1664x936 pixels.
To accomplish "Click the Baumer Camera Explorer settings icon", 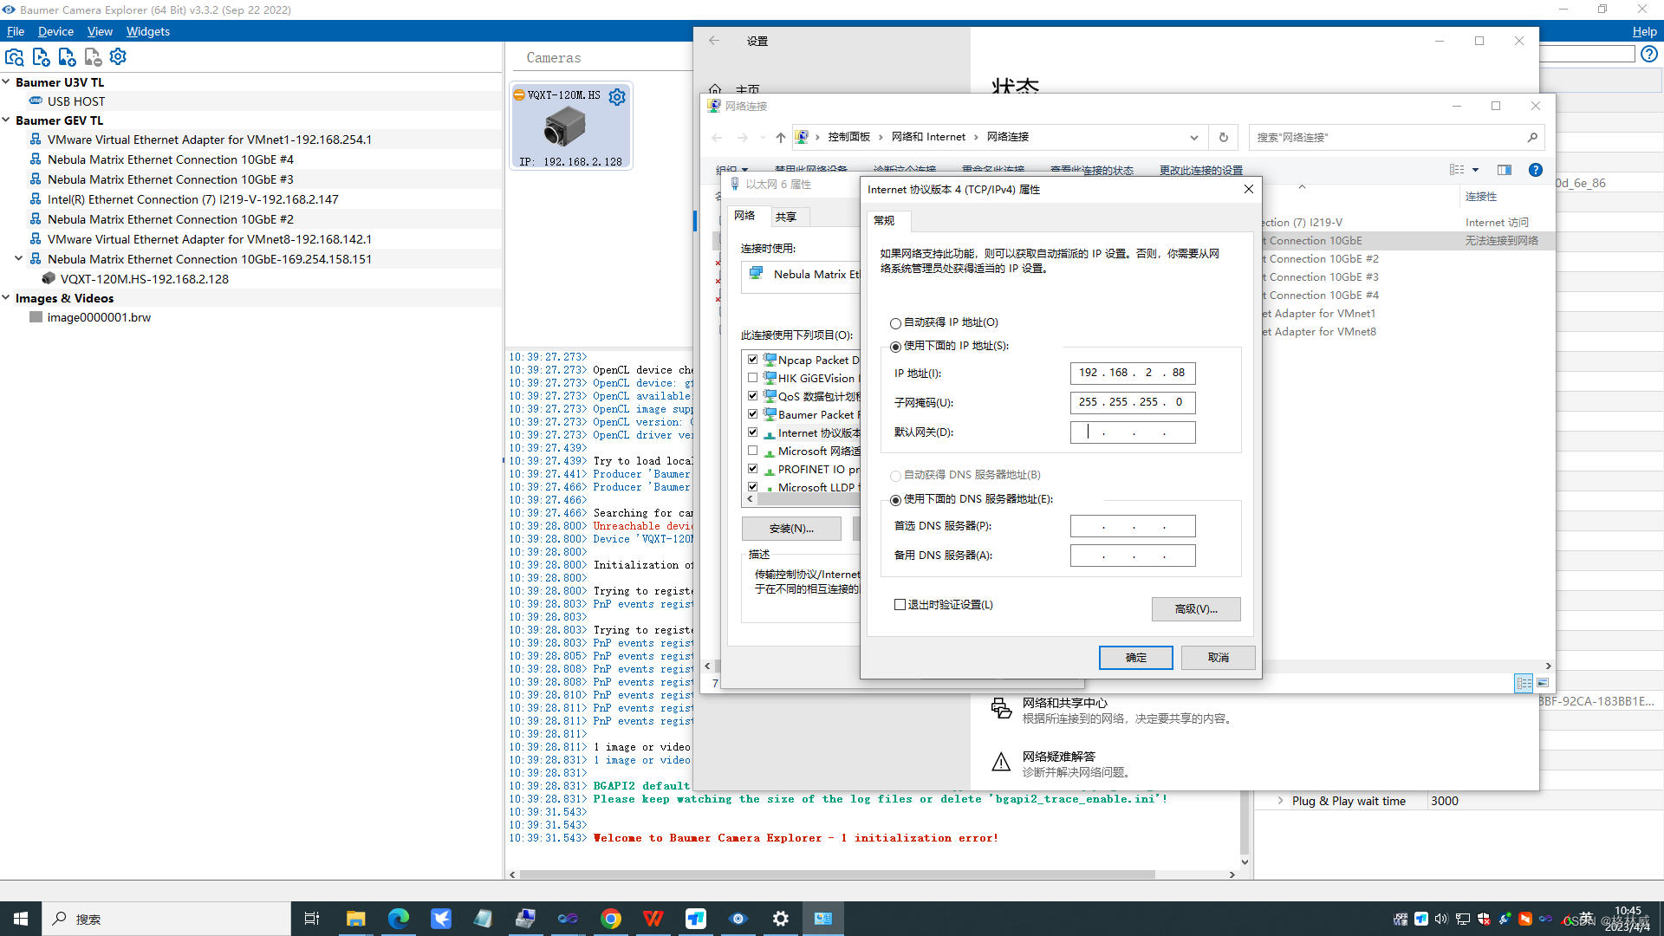I will (x=119, y=56).
